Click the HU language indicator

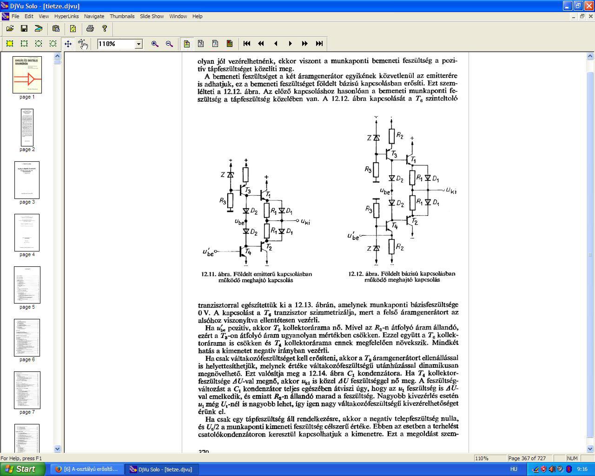click(514, 469)
